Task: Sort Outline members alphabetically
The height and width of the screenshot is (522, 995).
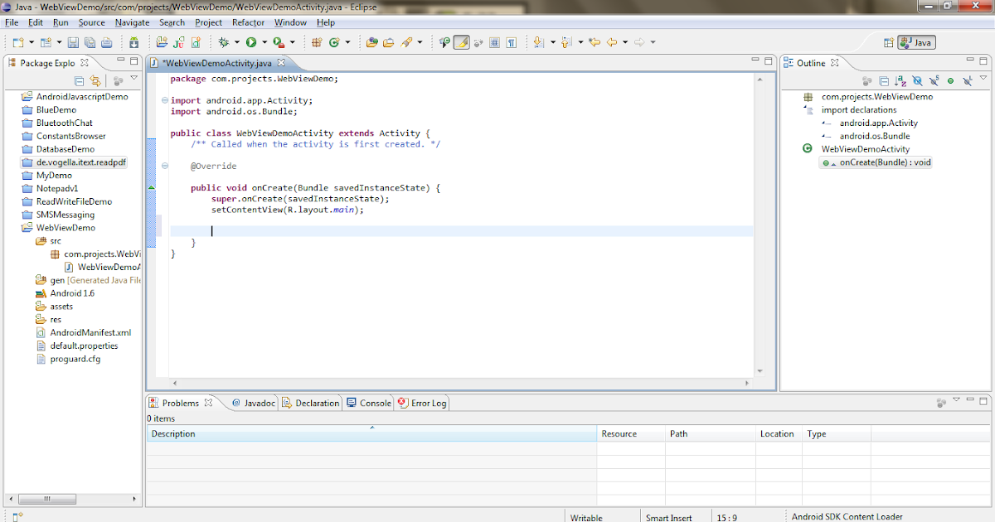Action: [x=900, y=80]
